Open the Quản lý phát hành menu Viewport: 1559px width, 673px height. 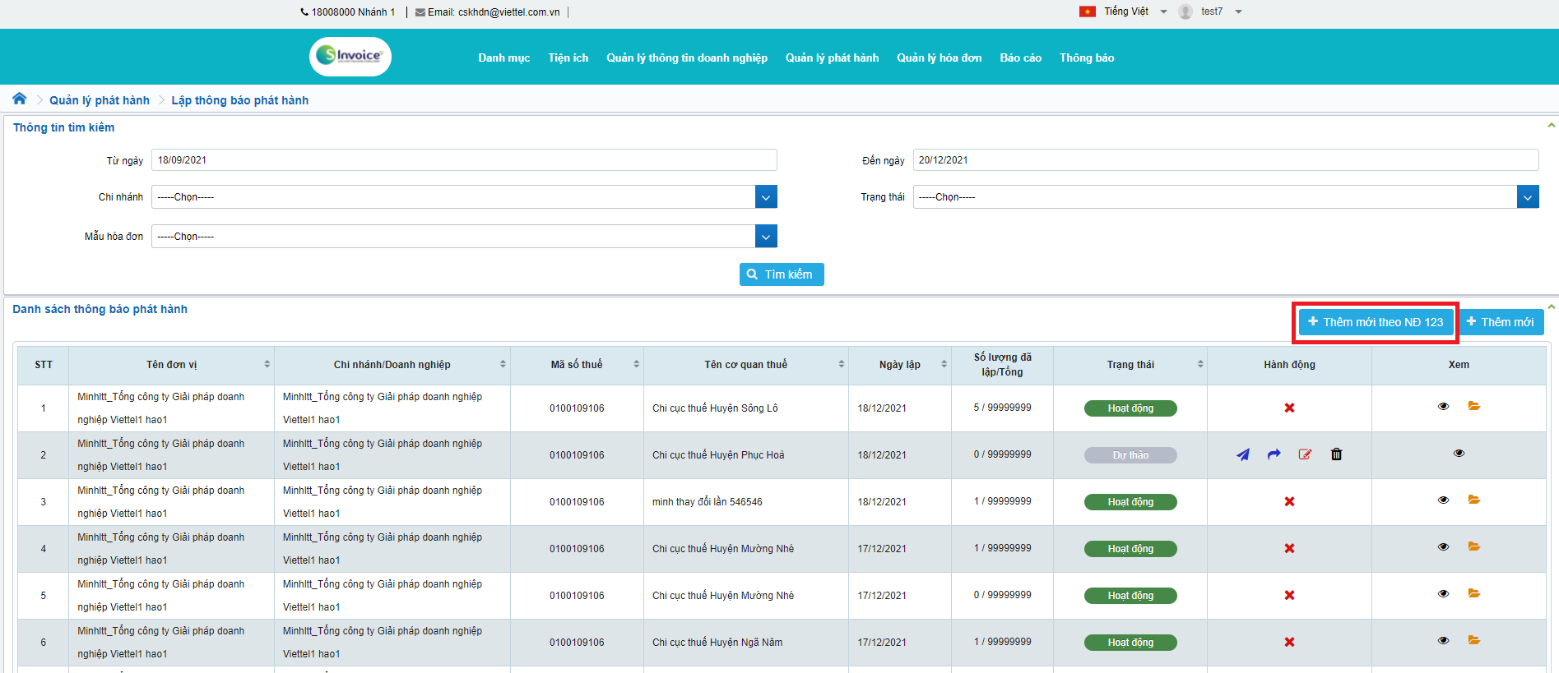click(x=832, y=58)
